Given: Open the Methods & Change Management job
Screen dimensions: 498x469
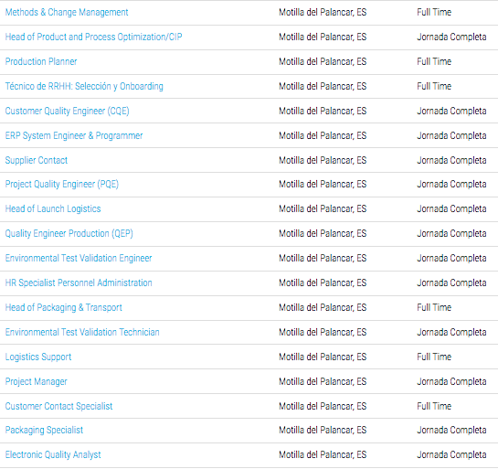Looking at the screenshot, I should (67, 13).
